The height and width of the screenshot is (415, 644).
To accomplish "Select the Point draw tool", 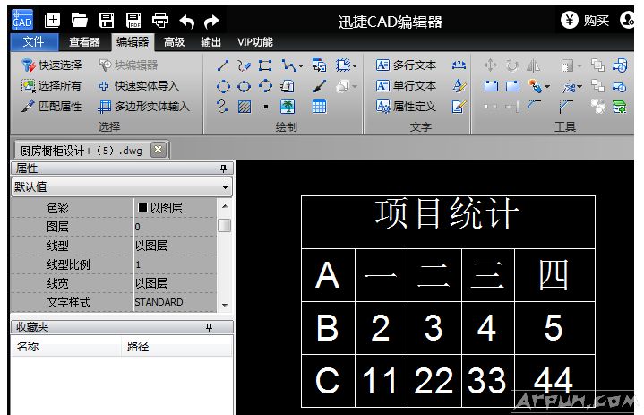I will [x=266, y=107].
